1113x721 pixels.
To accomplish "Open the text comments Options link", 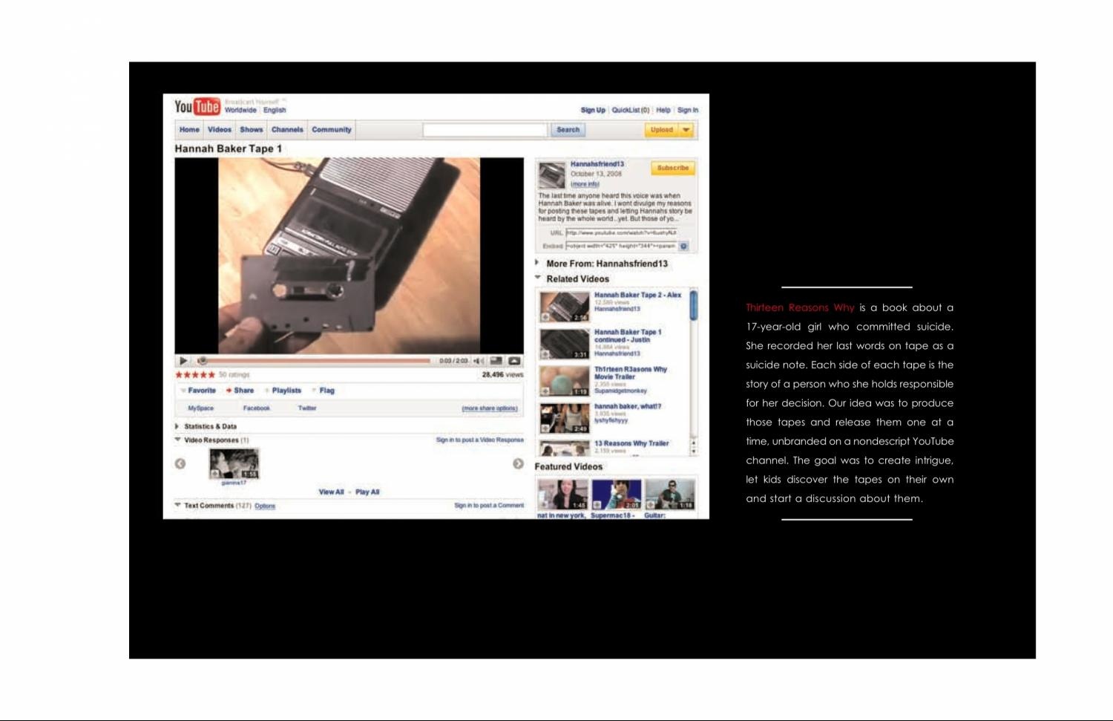I will pyautogui.click(x=265, y=506).
